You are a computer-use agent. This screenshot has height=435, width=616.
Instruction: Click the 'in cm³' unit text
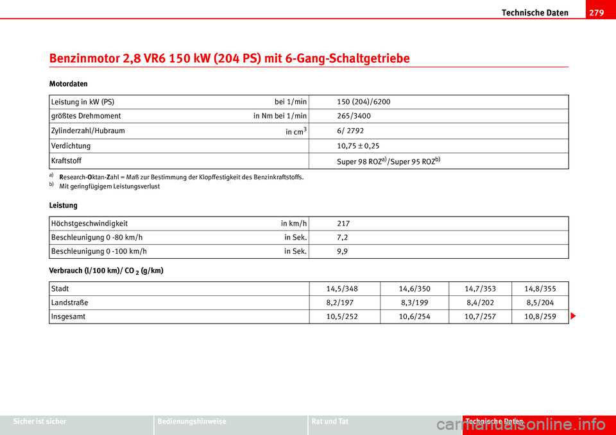(296, 131)
